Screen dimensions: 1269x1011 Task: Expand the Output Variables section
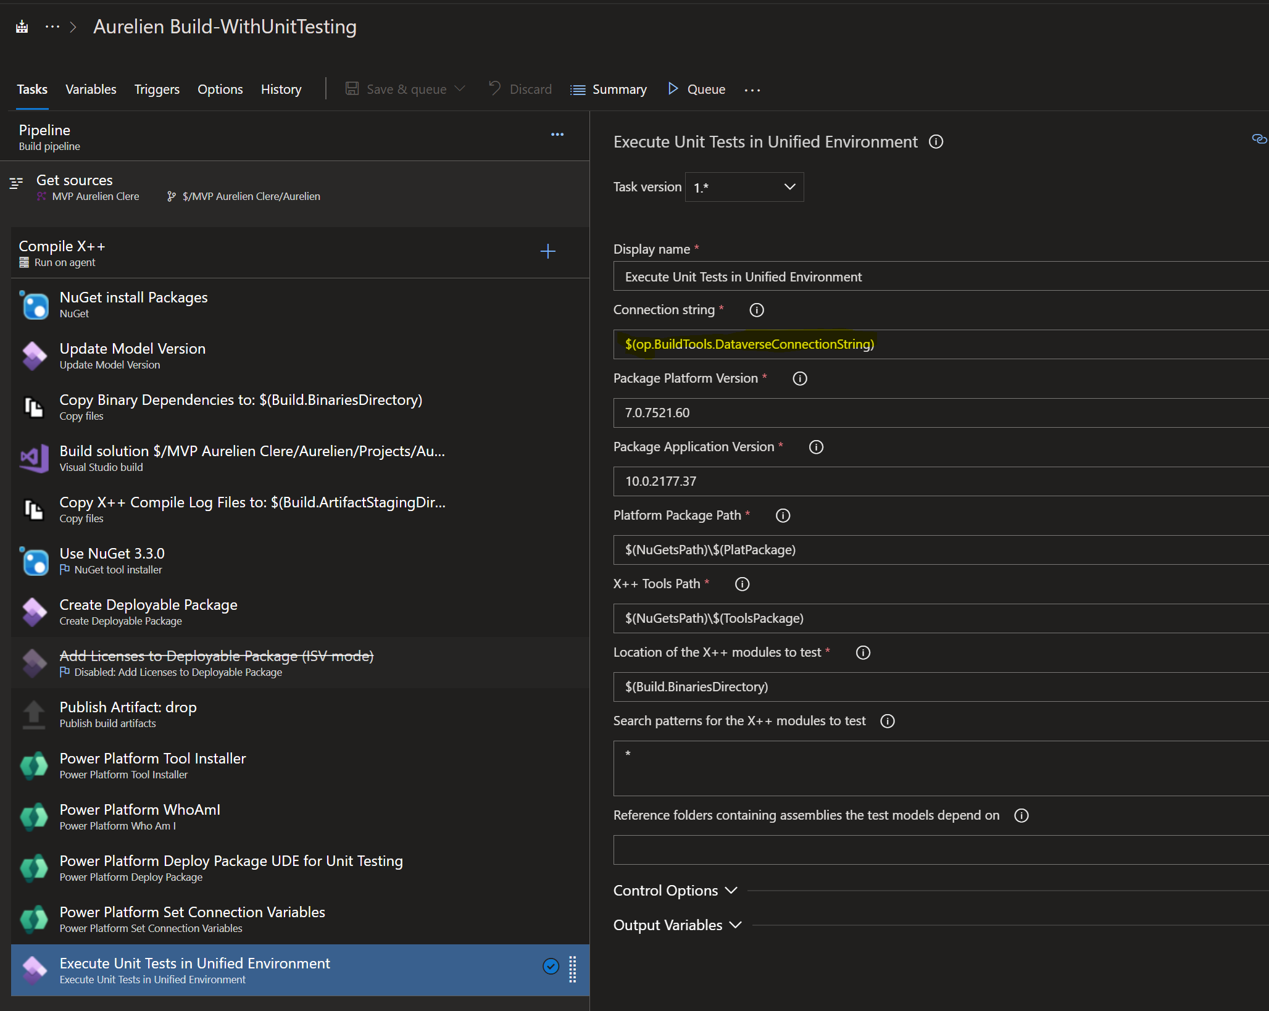(678, 925)
